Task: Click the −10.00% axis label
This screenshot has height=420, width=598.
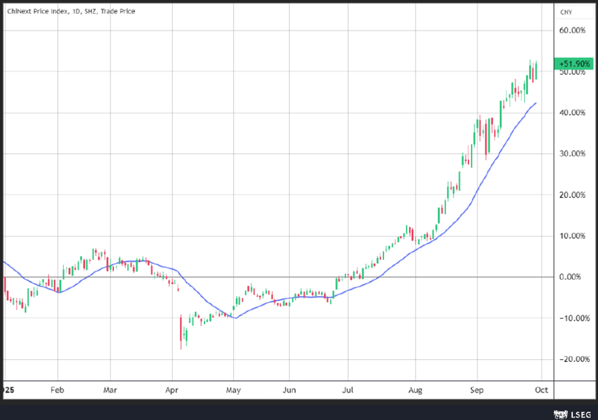Action: (x=574, y=318)
